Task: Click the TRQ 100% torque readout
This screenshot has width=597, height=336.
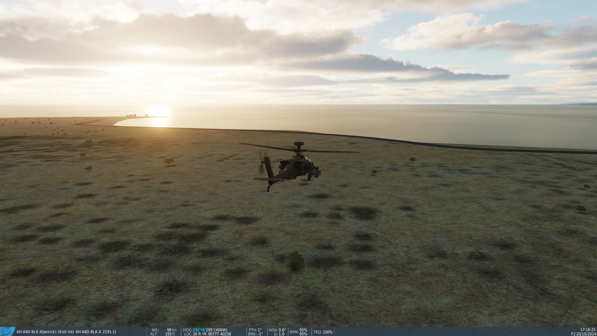Action: coord(323,332)
